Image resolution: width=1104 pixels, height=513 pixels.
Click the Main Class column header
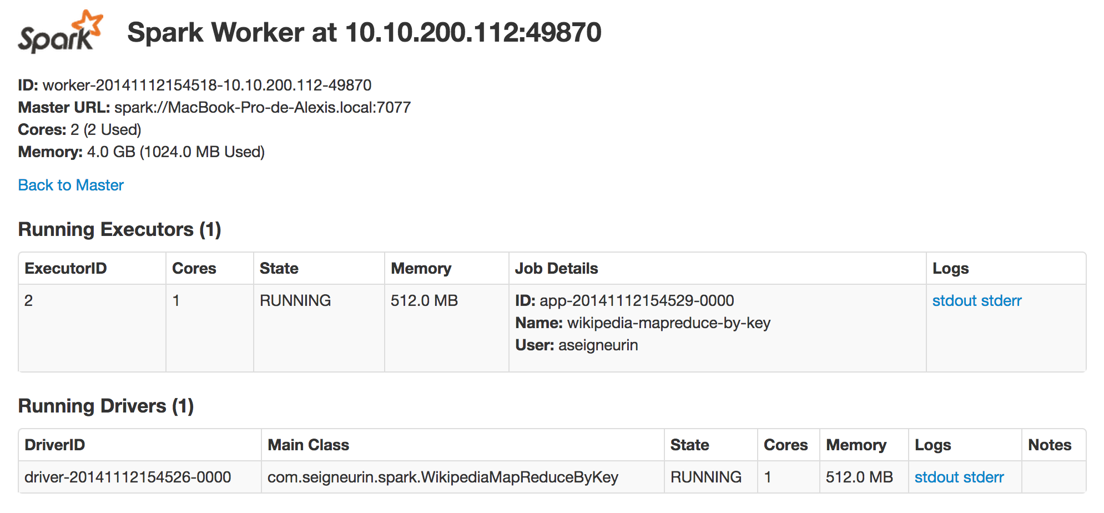pyautogui.click(x=308, y=445)
